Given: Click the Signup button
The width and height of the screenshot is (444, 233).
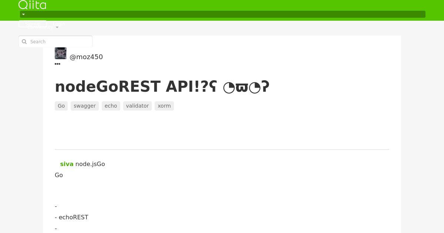Looking at the screenshot, I should [x=33, y=24].
